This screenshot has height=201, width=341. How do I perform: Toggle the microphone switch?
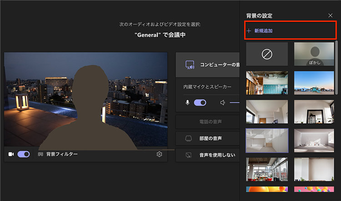click(200, 103)
